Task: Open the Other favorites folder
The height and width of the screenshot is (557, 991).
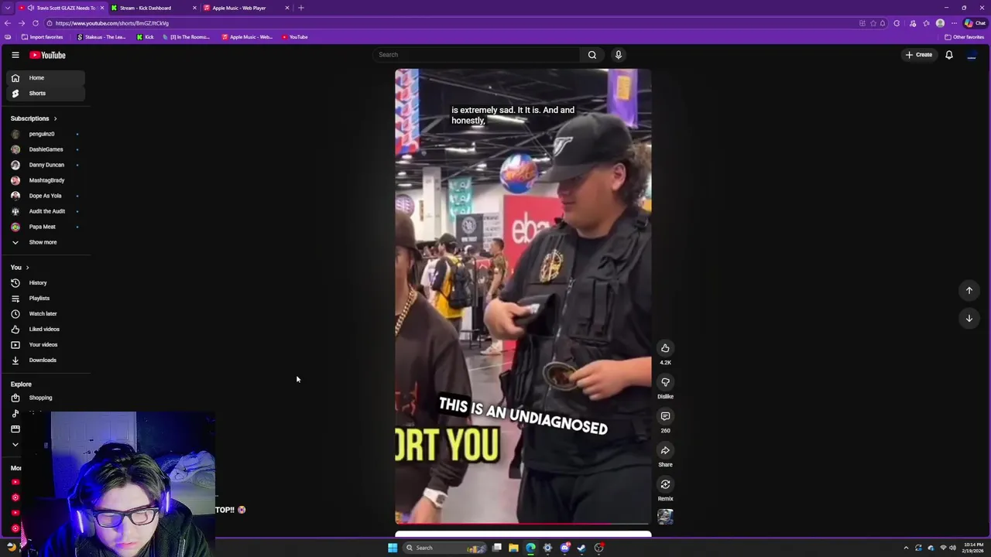Action: click(x=964, y=37)
